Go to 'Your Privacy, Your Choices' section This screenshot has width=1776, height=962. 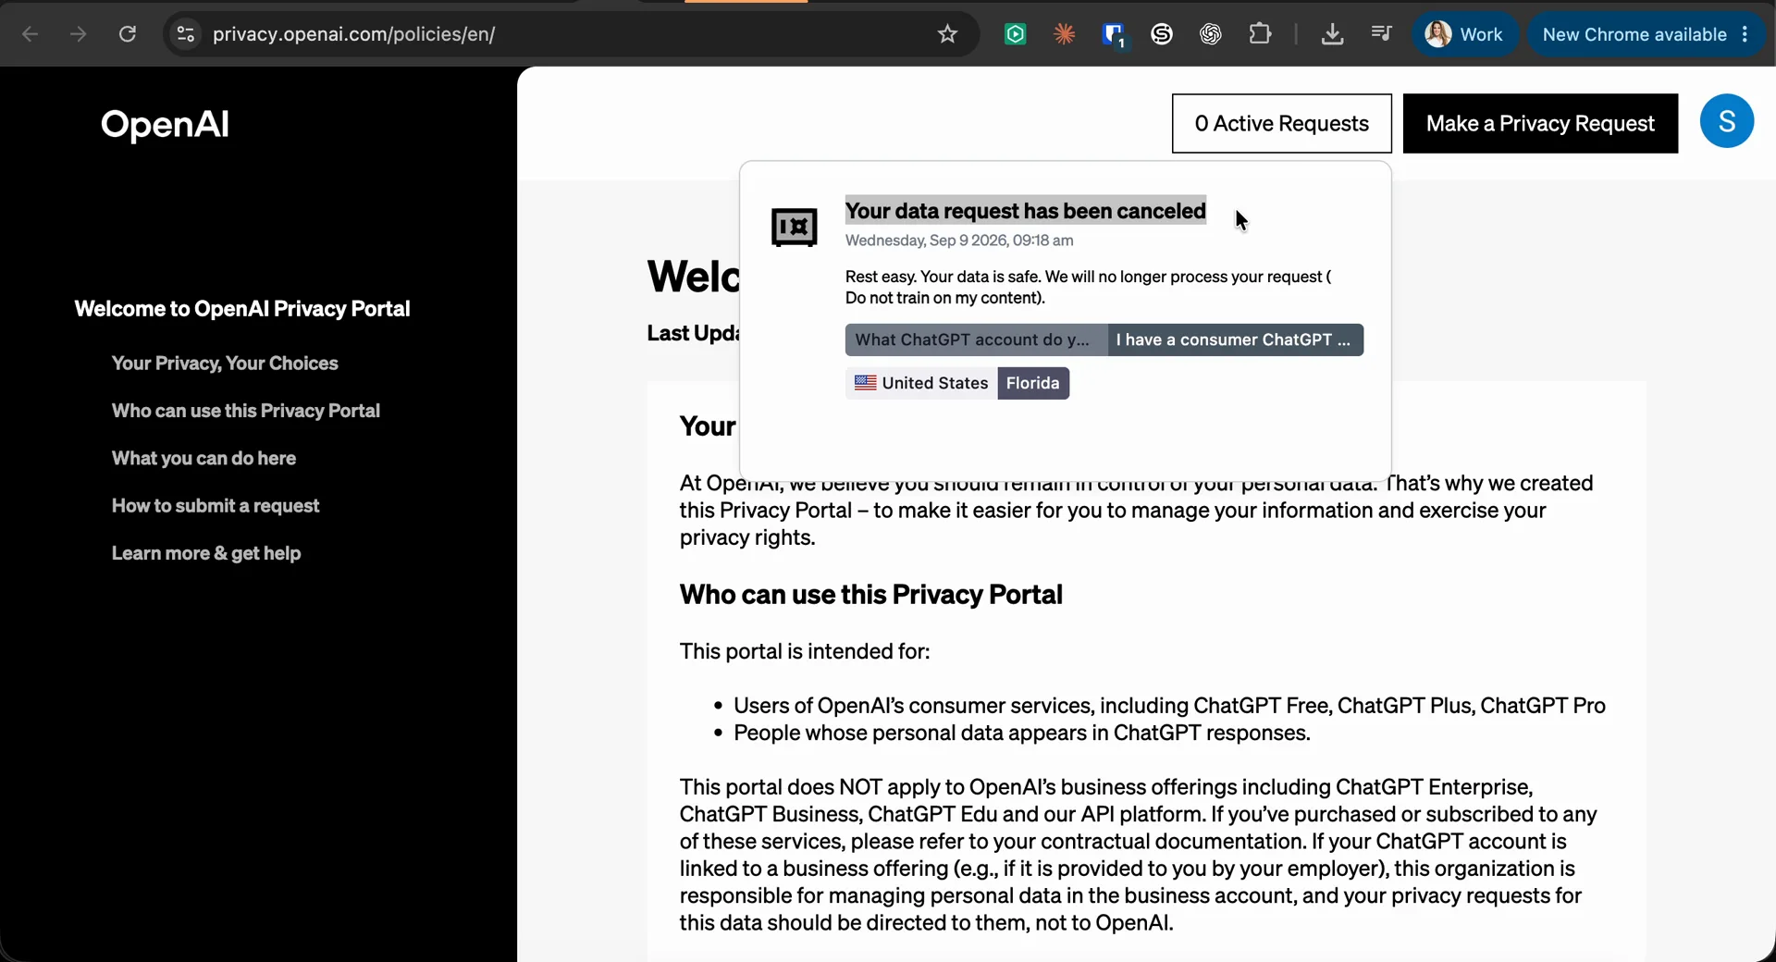click(225, 364)
